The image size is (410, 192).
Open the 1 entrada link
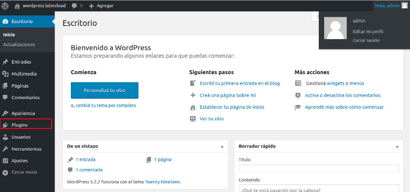pyautogui.click(x=85, y=160)
